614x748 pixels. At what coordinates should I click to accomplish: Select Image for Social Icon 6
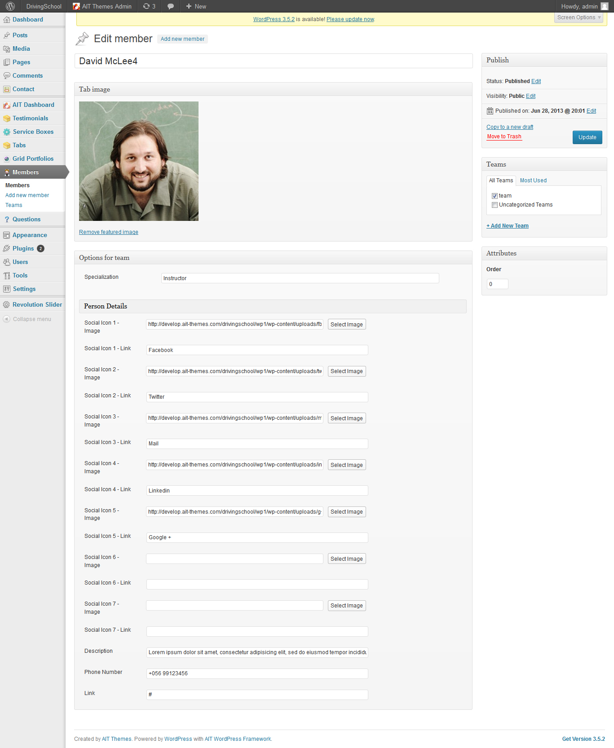point(347,559)
